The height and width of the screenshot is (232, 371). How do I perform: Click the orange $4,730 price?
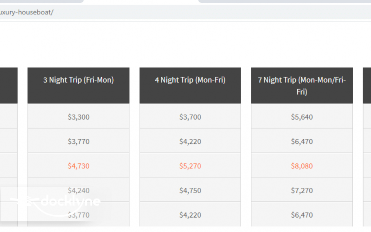click(78, 166)
